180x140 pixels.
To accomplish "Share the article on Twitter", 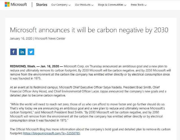I will point(31,52).
